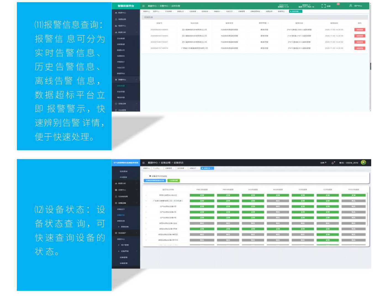385x298 pixels.
Task: Click red action button in first alarm row
Action: click(x=360, y=30)
